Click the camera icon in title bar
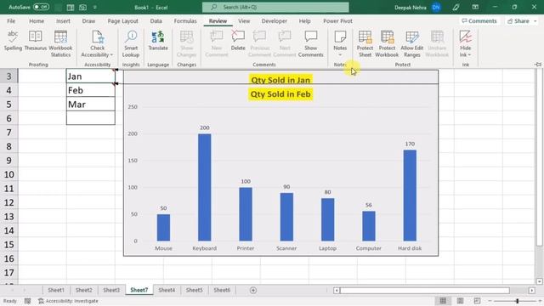This screenshot has width=544, height=306. pos(82,7)
